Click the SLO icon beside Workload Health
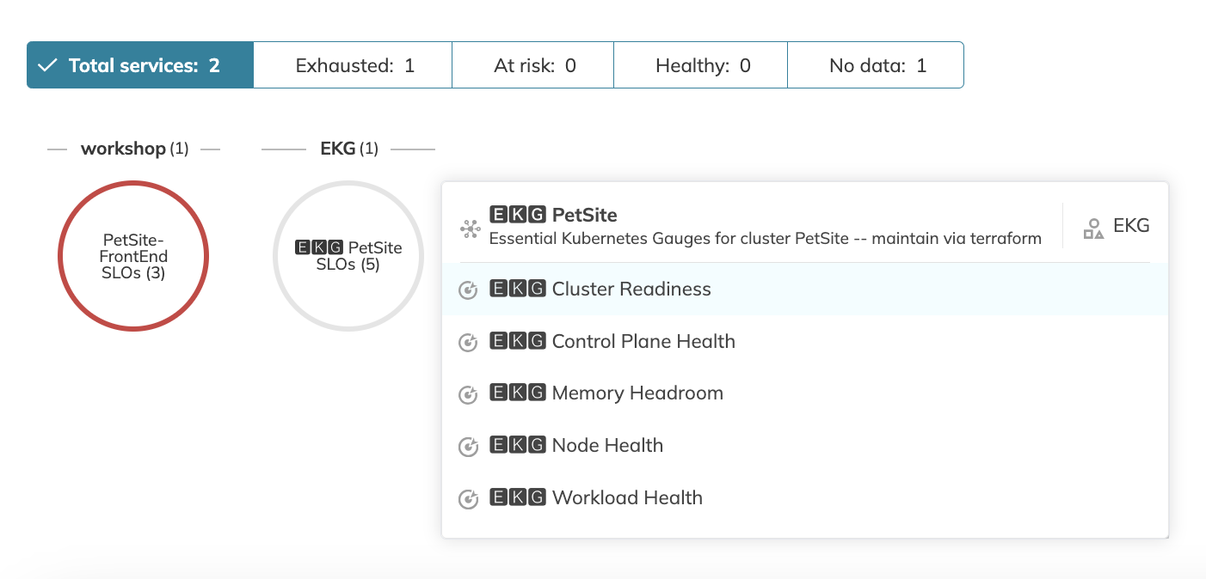The image size is (1206, 579). pyautogui.click(x=468, y=499)
